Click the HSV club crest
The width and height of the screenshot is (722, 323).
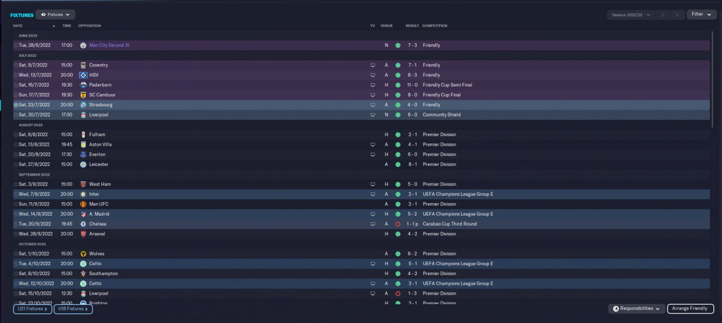click(83, 75)
